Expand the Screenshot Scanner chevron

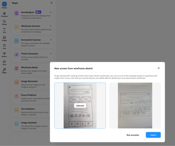tap(51, 40)
